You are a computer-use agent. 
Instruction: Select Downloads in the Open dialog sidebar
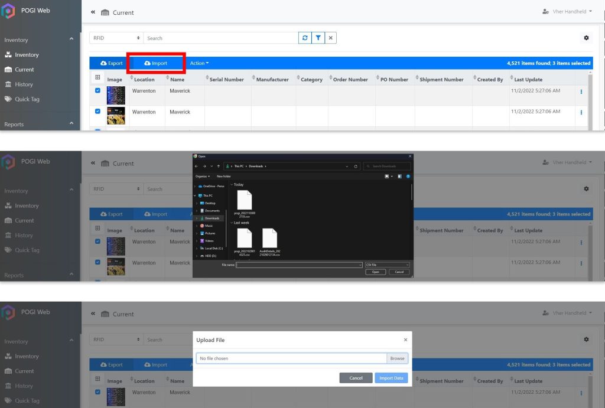click(212, 218)
